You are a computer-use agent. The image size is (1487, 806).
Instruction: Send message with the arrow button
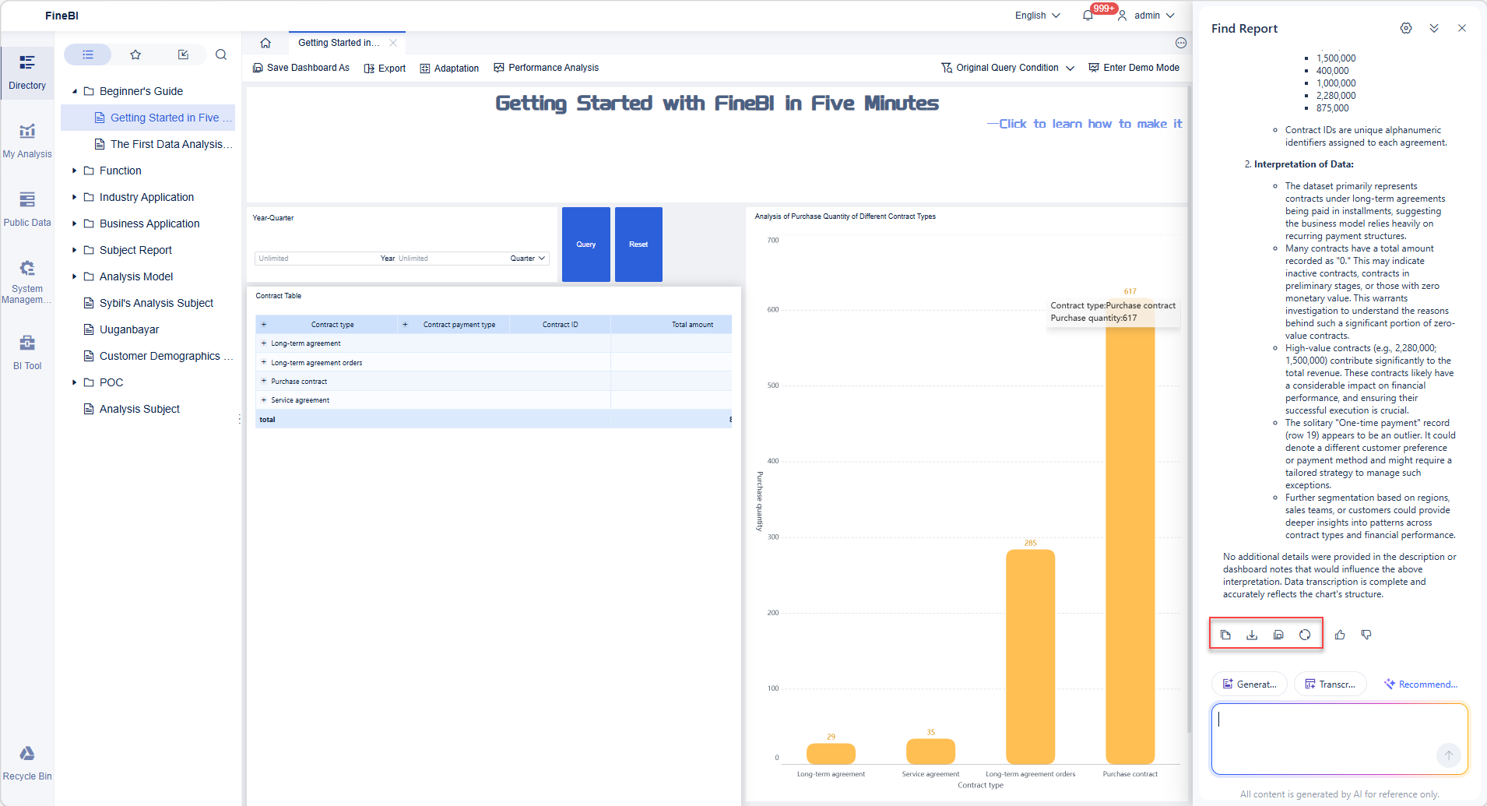pos(1449,755)
